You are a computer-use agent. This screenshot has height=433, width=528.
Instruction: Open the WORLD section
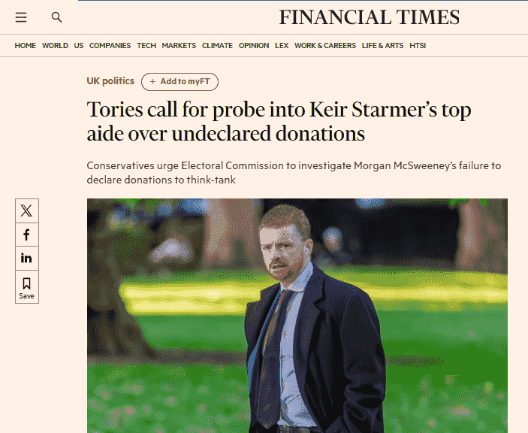(55, 46)
